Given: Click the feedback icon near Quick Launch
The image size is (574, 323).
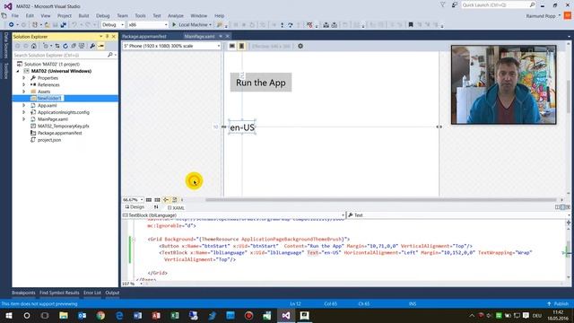Looking at the screenshot, I should click(x=455, y=4).
